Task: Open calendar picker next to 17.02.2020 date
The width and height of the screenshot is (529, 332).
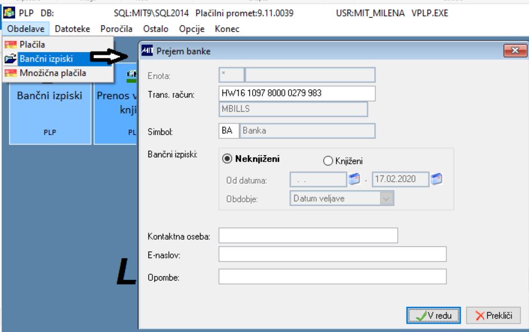Action: pos(436,179)
